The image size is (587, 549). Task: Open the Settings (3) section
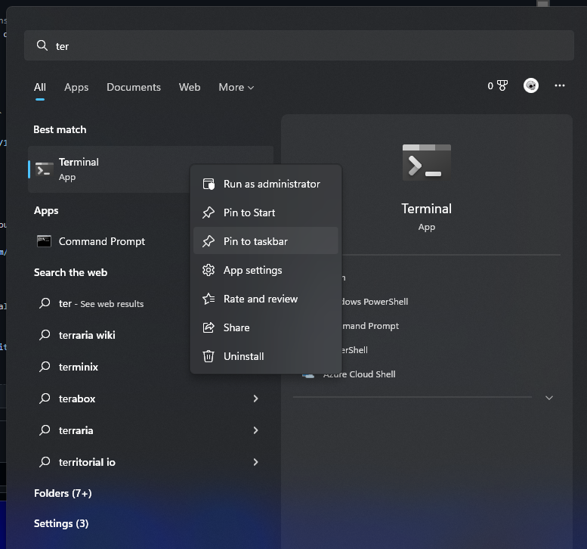61,523
